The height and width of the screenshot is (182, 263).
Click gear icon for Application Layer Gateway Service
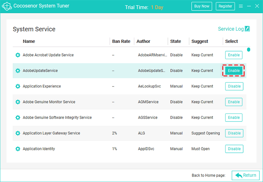[18, 133]
